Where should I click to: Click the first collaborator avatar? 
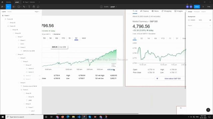pos(187,7)
